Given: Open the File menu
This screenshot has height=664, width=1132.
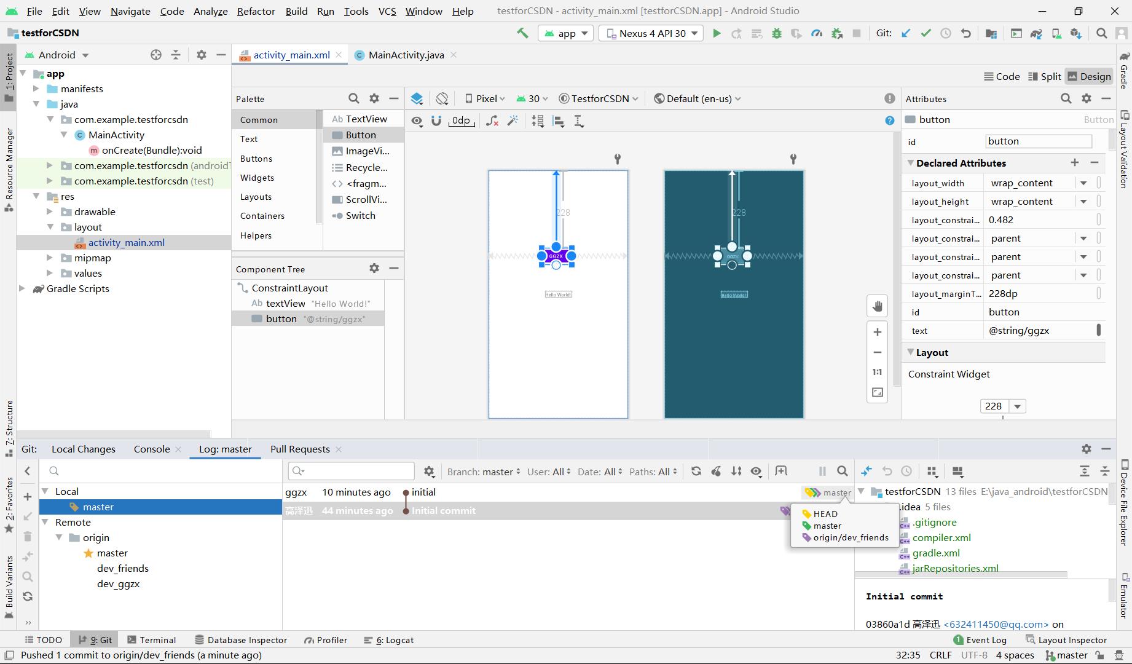Looking at the screenshot, I should 34,11.
